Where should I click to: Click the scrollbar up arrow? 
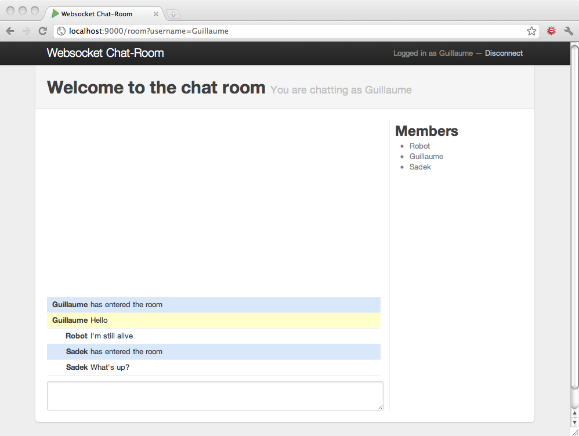tap(574, 413)
